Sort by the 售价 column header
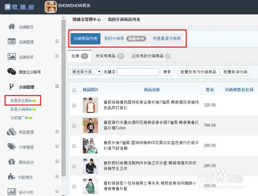Screen dimensions: 258x196 (x=210, y=89)
